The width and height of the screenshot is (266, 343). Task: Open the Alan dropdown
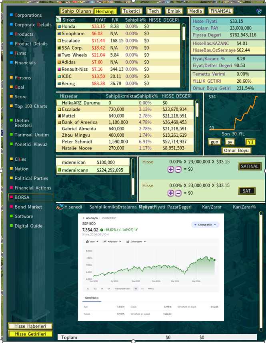pos(92,241)
